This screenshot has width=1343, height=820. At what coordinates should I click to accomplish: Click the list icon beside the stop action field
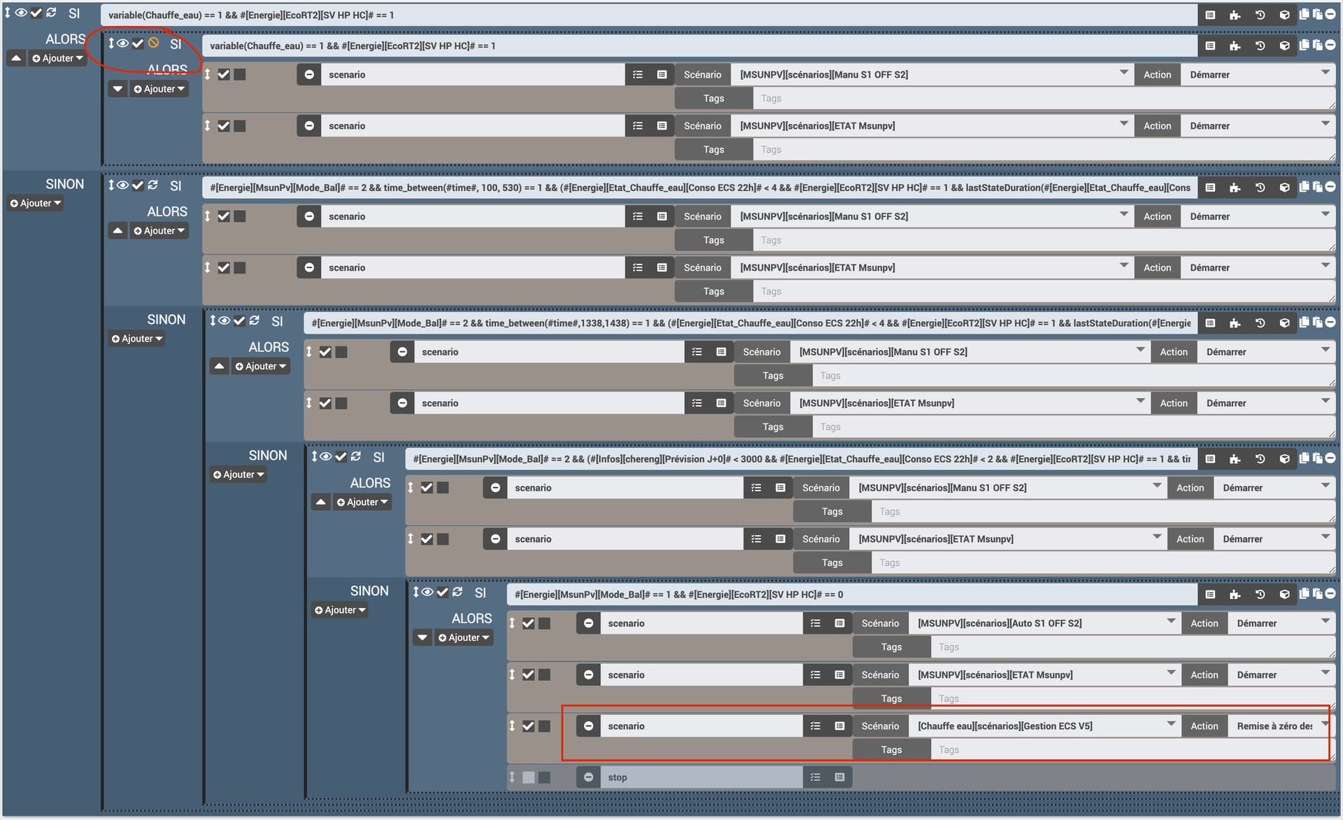[815, 777]
